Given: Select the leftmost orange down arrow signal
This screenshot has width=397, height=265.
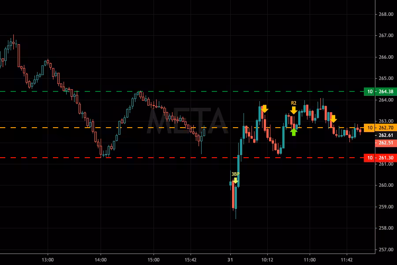Looking at the screenshot, I should coord(265,109).
